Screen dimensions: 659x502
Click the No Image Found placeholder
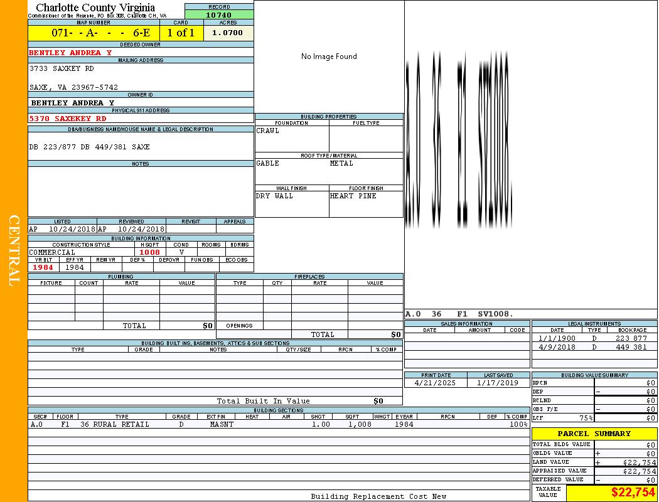coord(329,56)
